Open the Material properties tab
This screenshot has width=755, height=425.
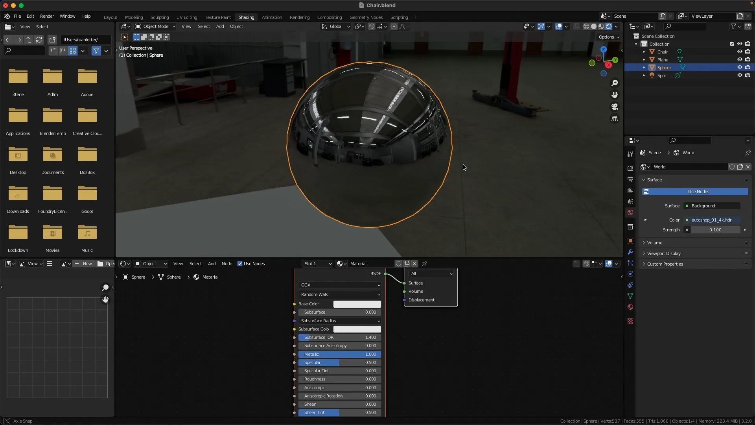point(630,307)
